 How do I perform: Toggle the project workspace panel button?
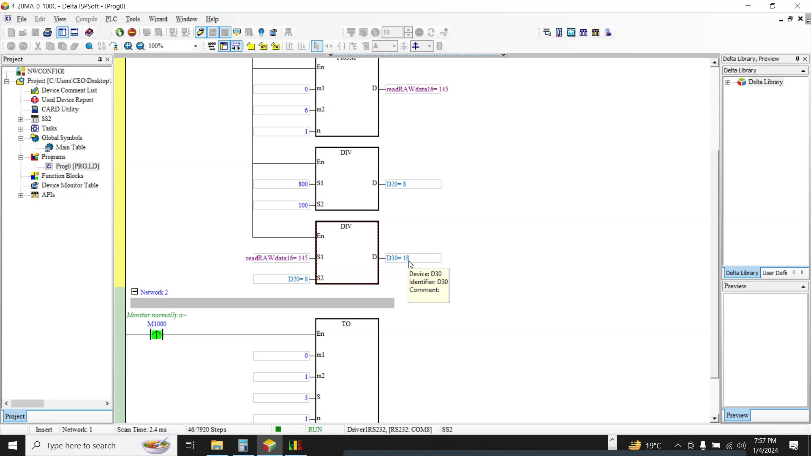(62, 33)
